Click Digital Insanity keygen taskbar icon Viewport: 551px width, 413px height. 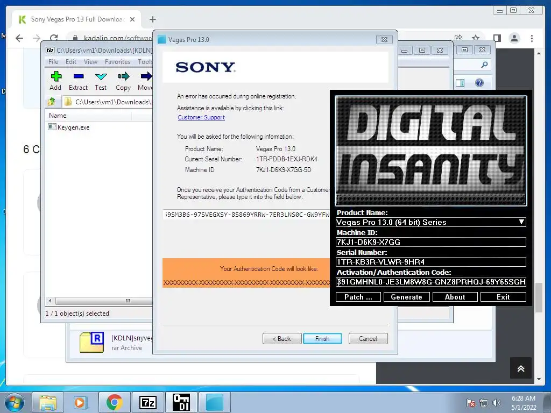(x=181, y=402)
